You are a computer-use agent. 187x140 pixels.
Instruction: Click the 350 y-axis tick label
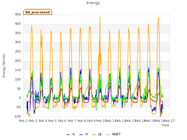tap(18, 33)
